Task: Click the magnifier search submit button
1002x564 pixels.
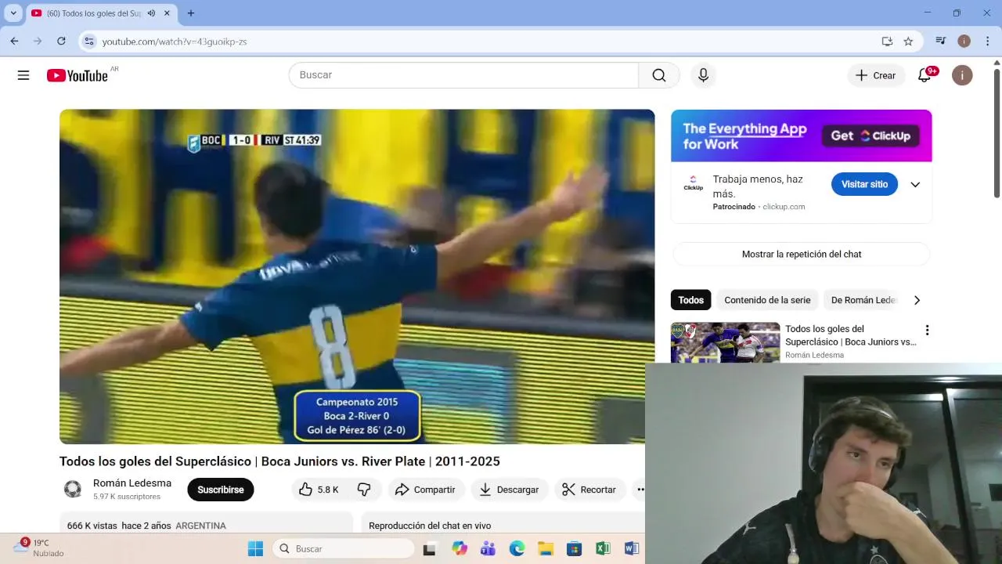Action: point(659,75)
